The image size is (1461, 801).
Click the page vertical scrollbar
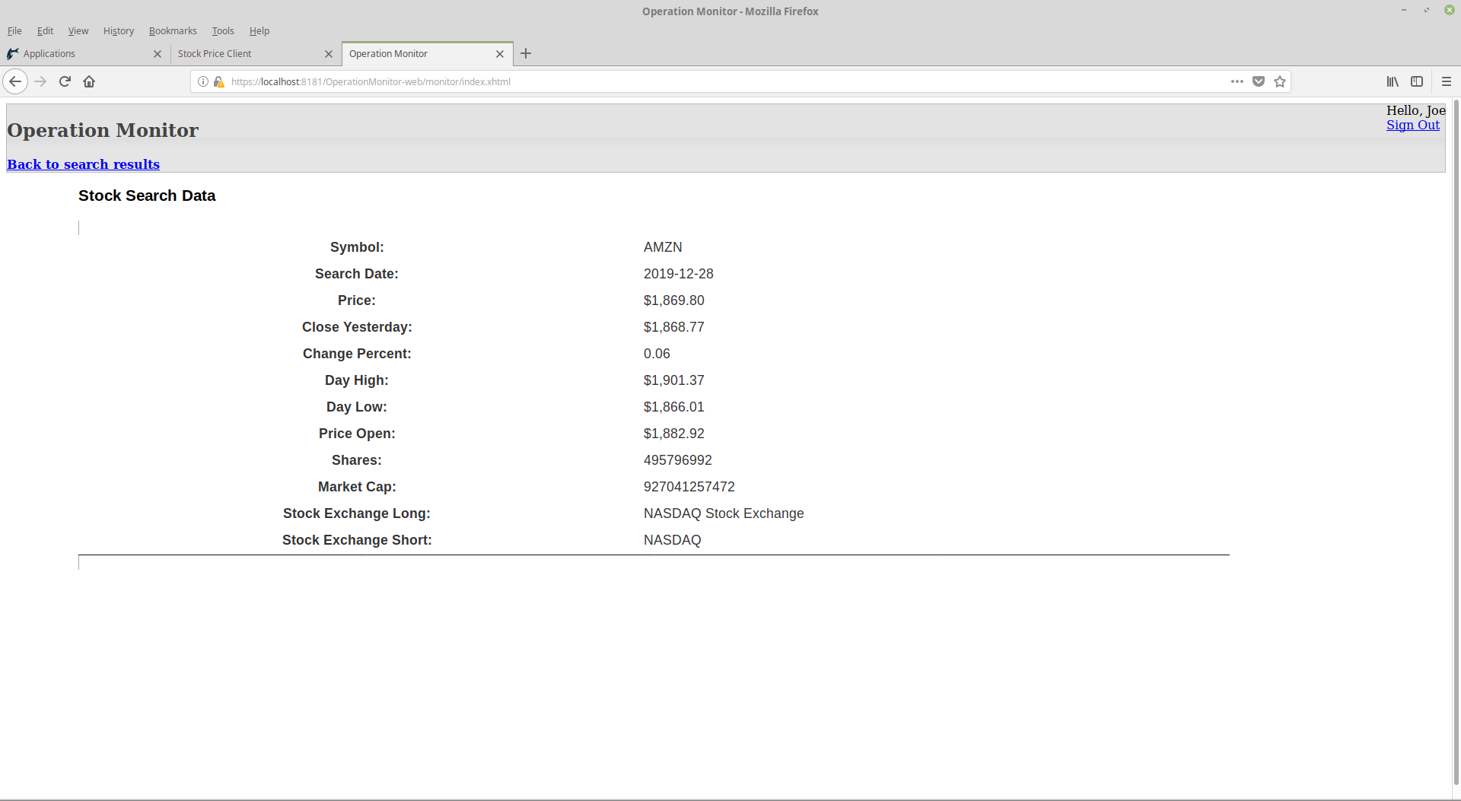(x=1456, y=441)
